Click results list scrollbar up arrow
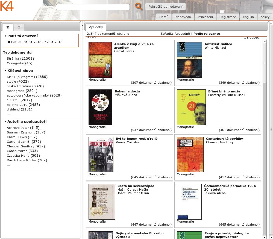 pyautogui.click(x=265, y=41)
